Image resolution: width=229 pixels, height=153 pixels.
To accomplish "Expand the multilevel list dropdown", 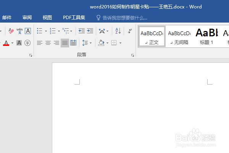I will pyautogui.click(x=71, y=31).
